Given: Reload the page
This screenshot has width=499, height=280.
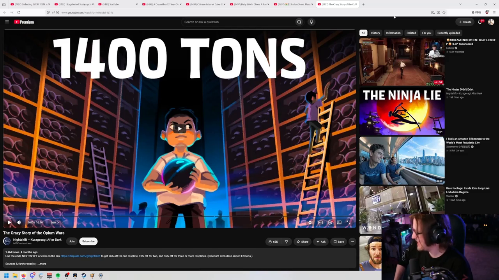Looking at the screenshot, I should tap(18, 12).
